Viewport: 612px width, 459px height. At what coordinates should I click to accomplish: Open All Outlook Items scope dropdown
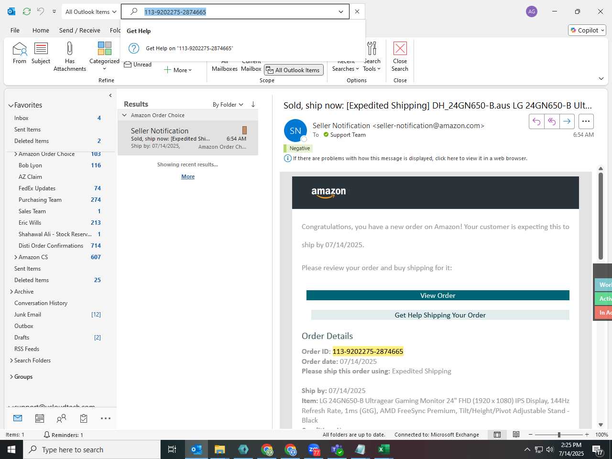[x=91, y=11]
